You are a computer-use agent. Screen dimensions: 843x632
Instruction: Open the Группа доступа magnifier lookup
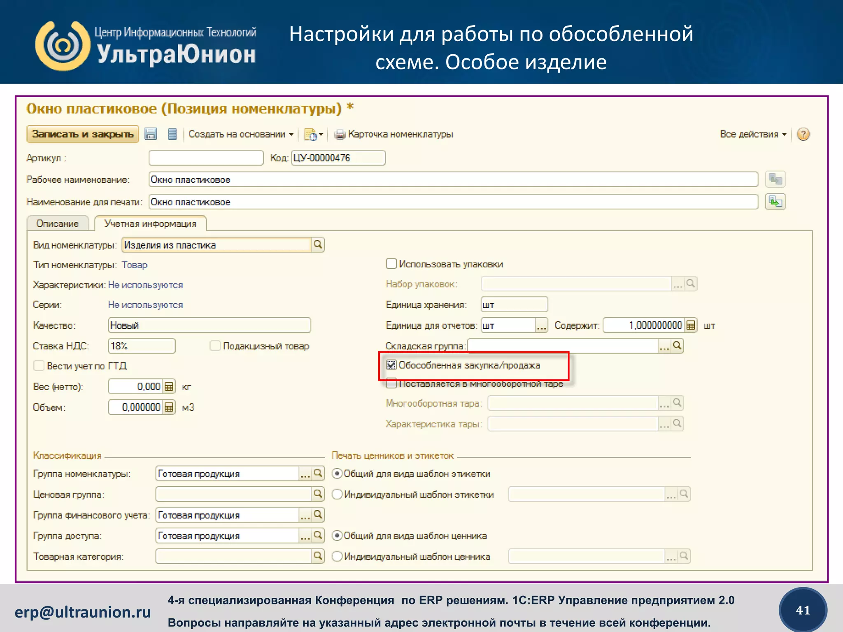tap(318, 535)
